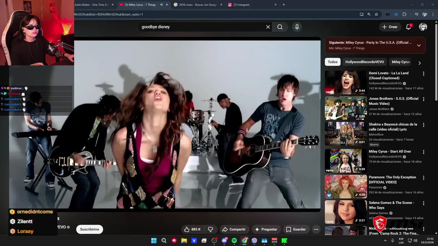Click the Guardar save button
The image size is (438, 246).
(296, 229)
